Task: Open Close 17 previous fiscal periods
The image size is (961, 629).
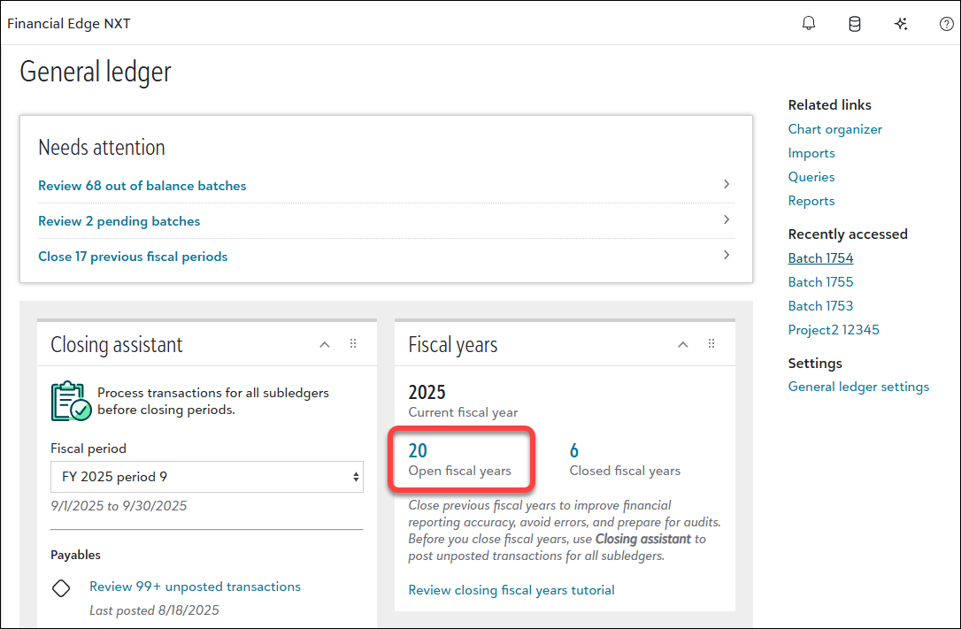Action: click(x=133, y=257)
